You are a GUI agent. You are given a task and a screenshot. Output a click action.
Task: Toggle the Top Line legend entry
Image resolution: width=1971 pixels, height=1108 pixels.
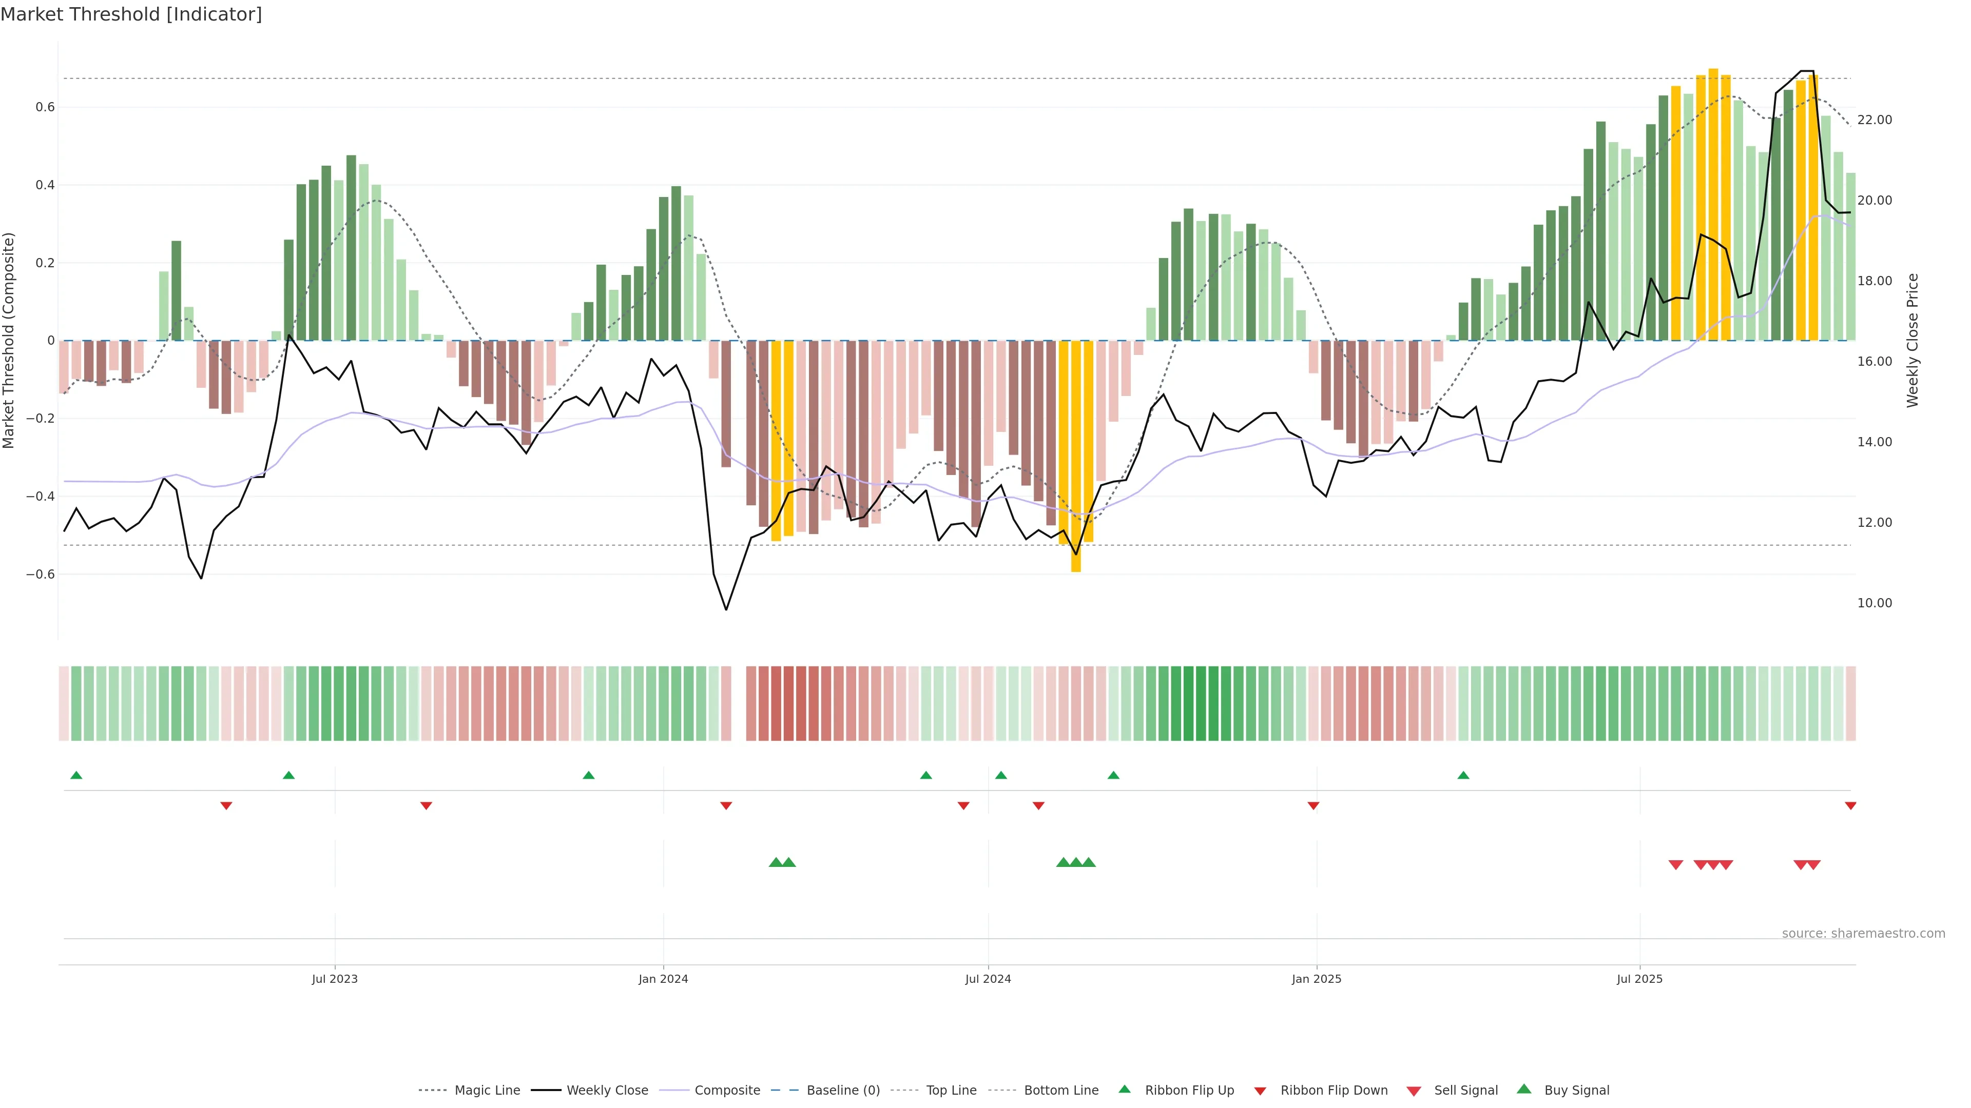[951, 1091]
